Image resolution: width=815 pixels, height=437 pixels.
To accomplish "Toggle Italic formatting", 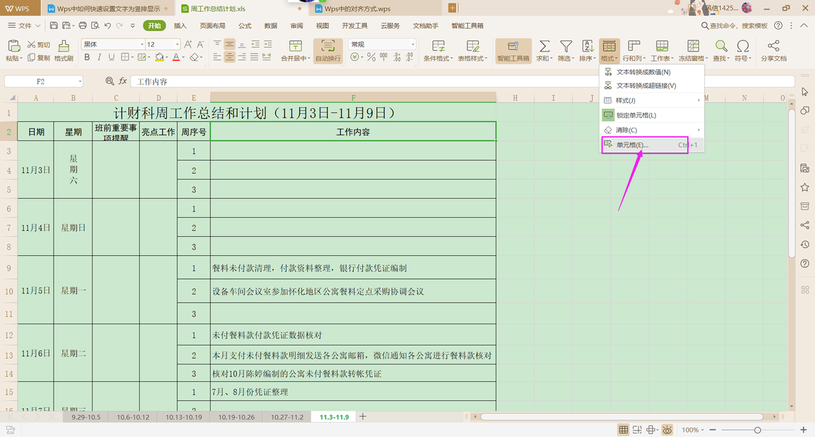I will point(99,58).
